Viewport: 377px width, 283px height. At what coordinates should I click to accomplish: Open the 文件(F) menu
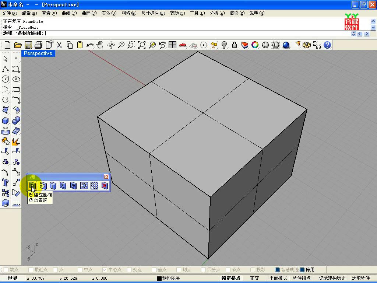click(x=10, y=13)
